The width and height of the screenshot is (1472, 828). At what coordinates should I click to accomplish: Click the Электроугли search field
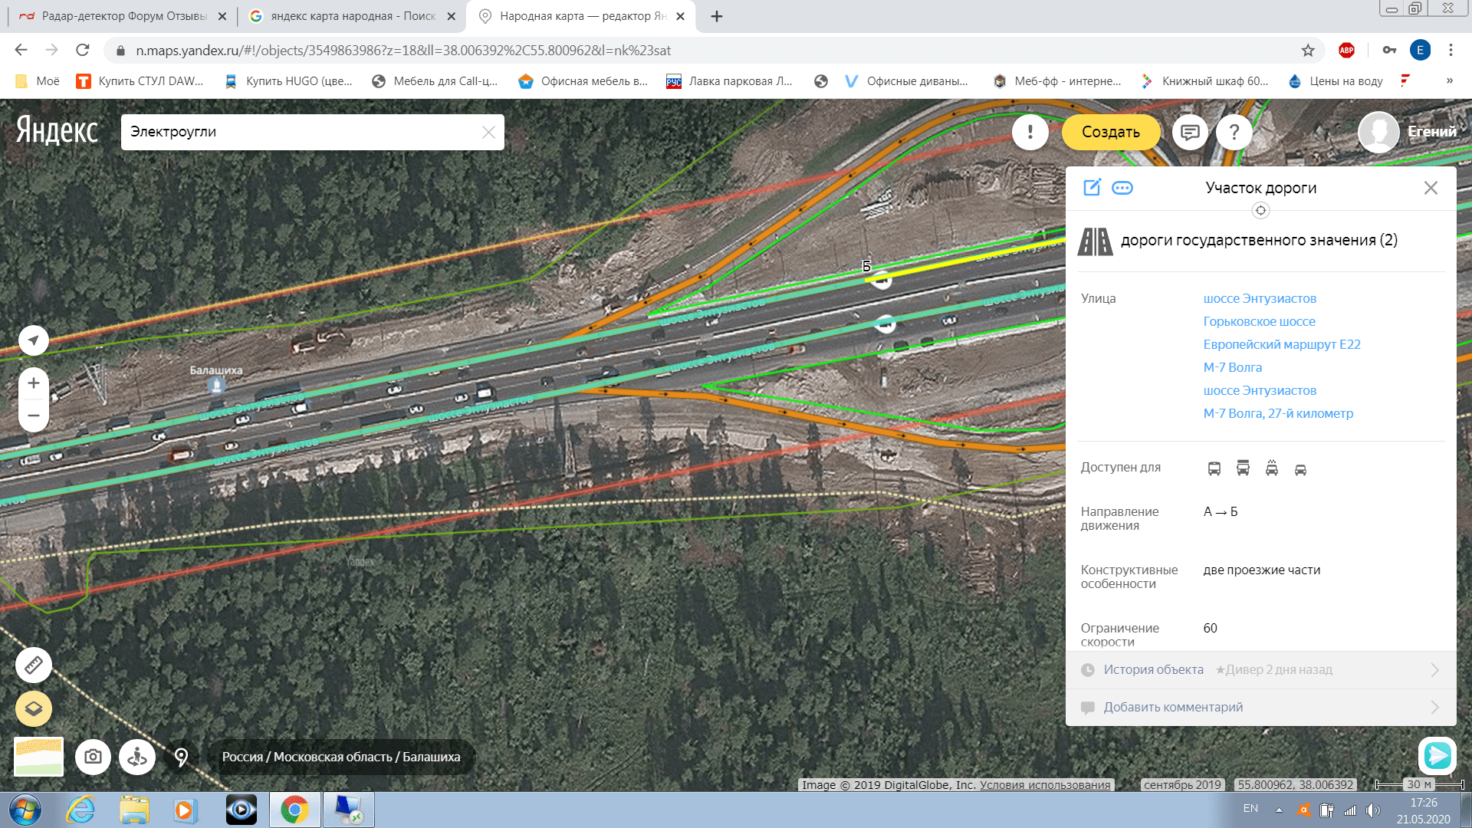(x=303, y=132)
